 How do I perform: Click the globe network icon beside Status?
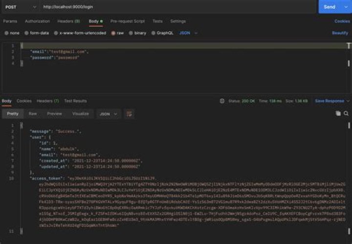coord(222,101)
